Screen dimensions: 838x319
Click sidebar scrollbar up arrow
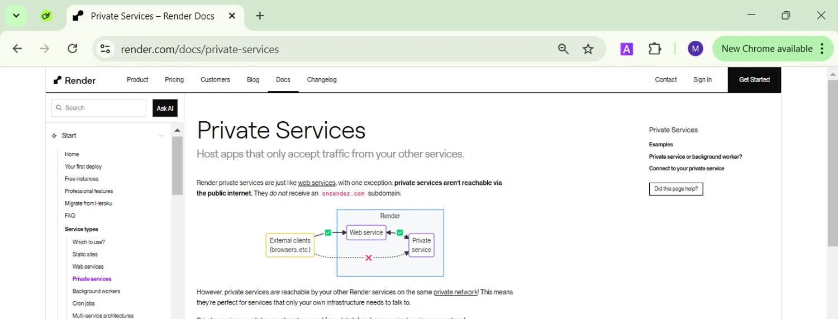click(x=177, y=130)
